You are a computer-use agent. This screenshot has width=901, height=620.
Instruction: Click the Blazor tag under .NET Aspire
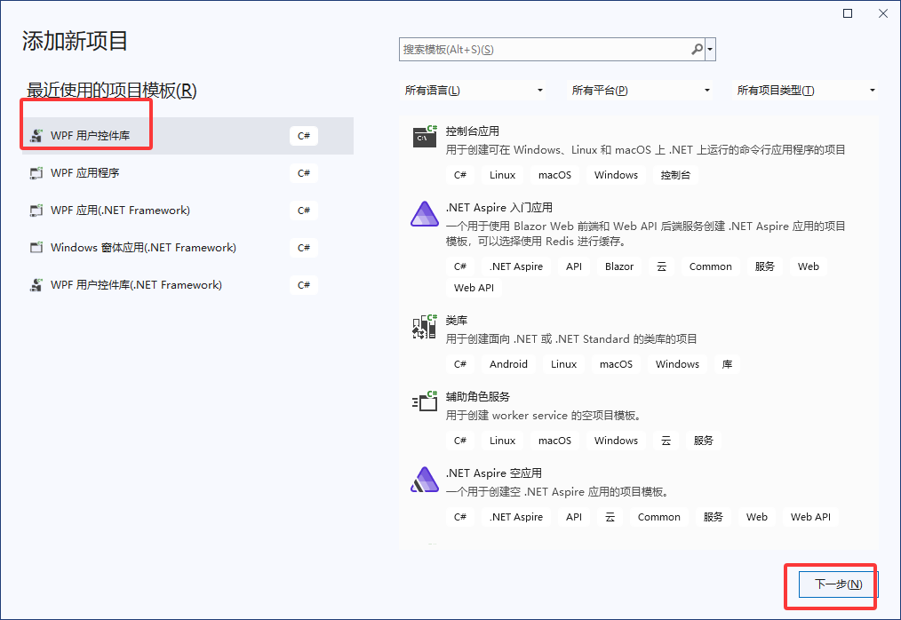(618, 266)
